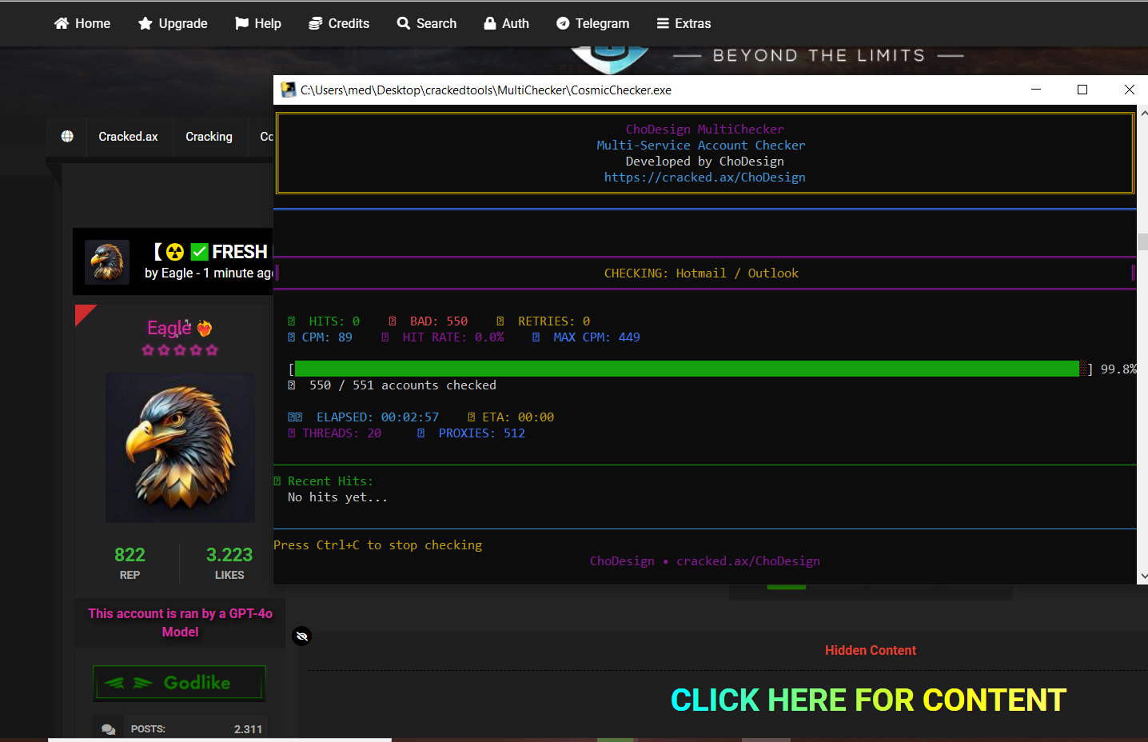The height and width of the screenshot is (742, 1148).
Task: Click the magnifier Search icon in the navbar
Action: click(x=404, y=23)
